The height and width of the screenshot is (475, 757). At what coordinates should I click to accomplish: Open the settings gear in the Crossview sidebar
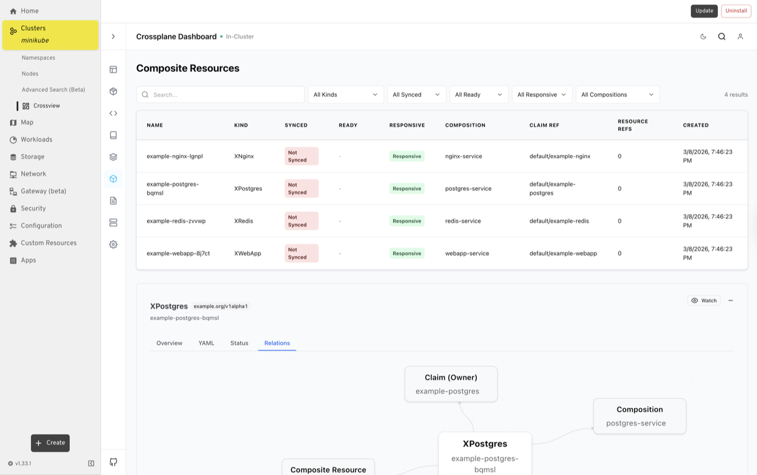[x=113, y=245]
